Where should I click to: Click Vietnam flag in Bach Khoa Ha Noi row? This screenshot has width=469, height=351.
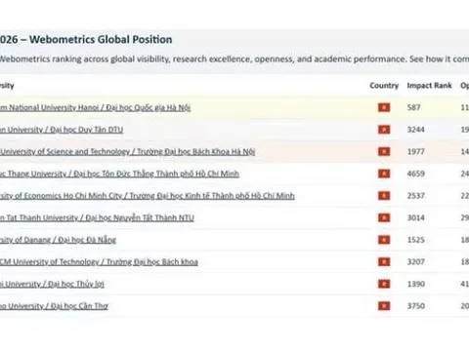pos(384,152)
